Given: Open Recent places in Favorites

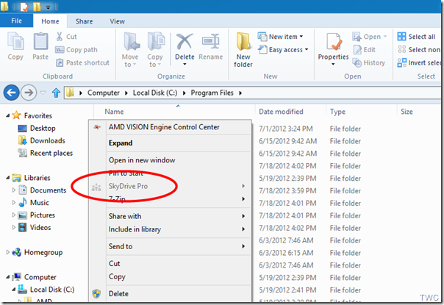Looking at the screenshot, I should [46, 153].
